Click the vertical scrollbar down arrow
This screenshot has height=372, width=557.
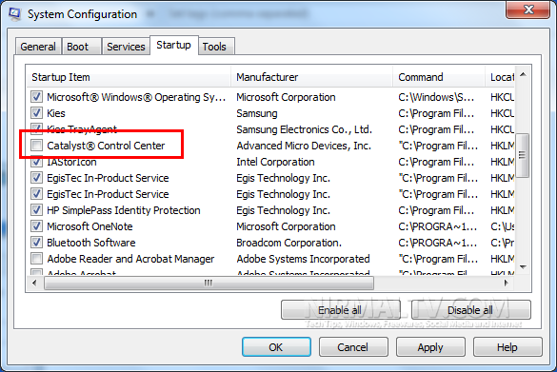point(523,267)
